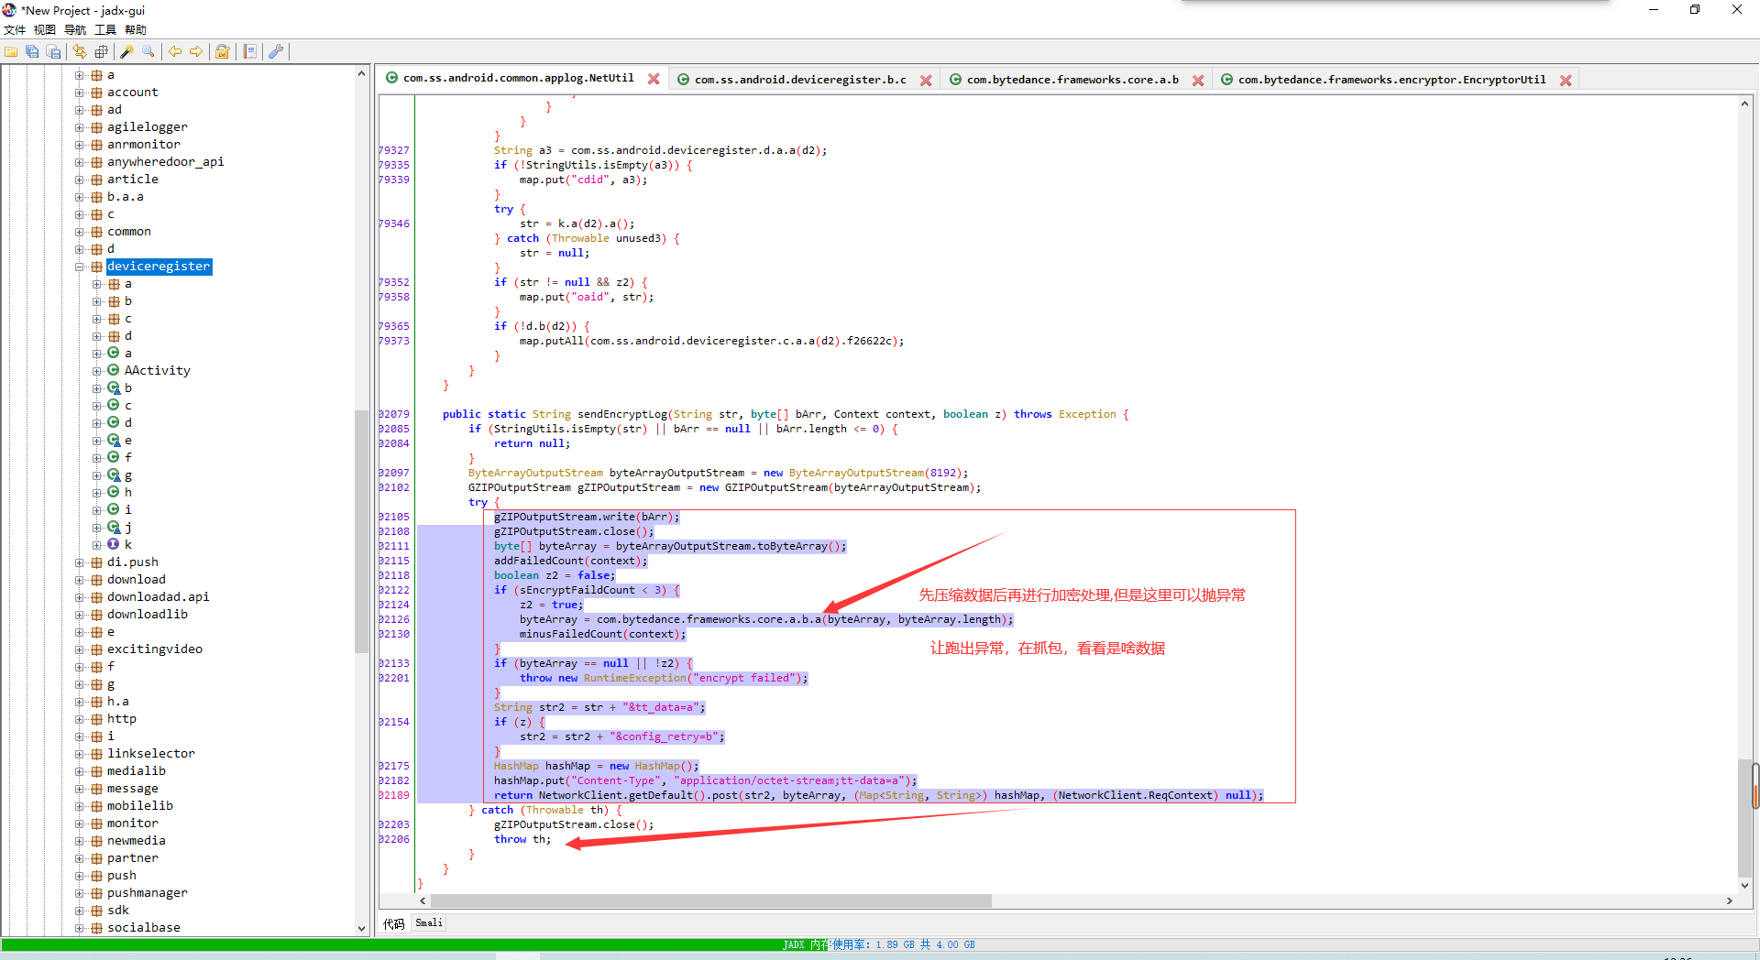The height and width of the screenshot is (960, 1760).
Task: Switch to the NetUtil tab
Action: [518, 79]
